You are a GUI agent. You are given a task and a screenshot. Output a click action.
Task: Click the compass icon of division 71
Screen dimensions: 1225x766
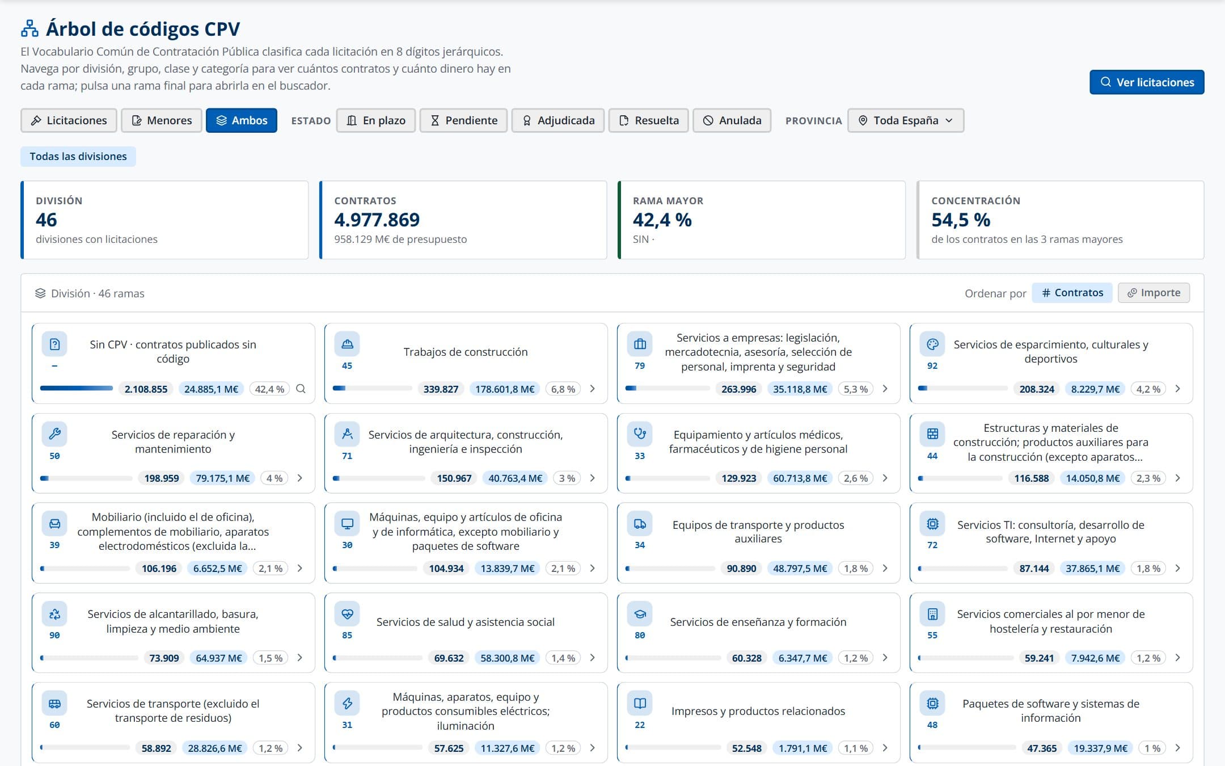pos(347,434)
